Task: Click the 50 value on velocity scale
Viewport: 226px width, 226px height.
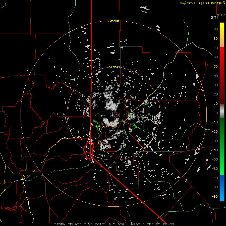Action: click(x=216, y=67)
